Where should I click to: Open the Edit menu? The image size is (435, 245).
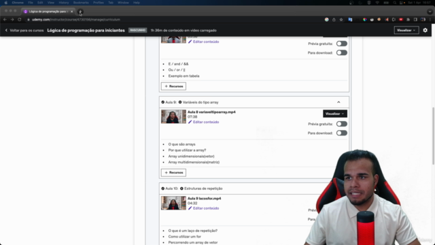[x=40, y=3]
